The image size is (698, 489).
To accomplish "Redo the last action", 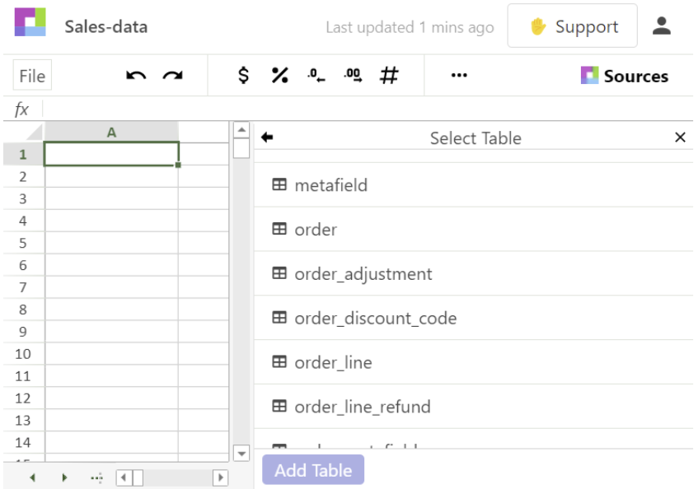I will 171,76.
